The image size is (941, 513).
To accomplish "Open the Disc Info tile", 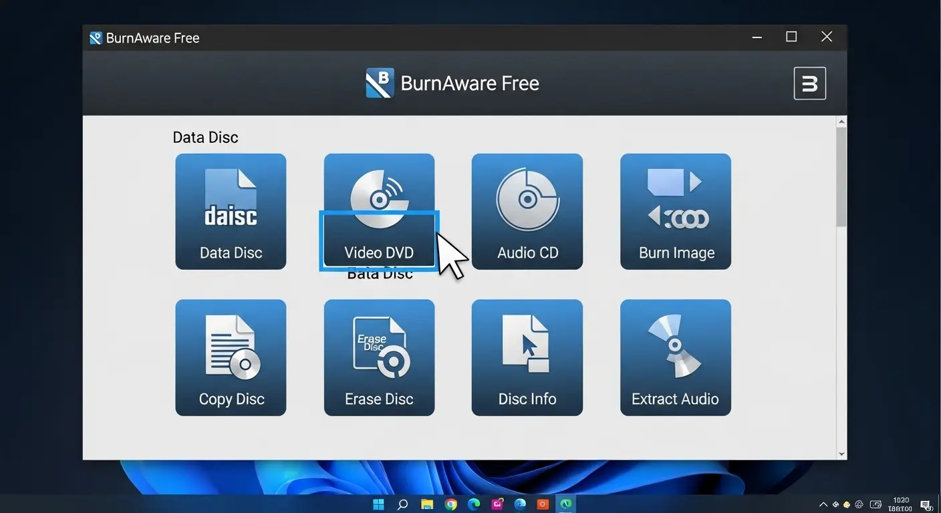I will pos(527,357).
